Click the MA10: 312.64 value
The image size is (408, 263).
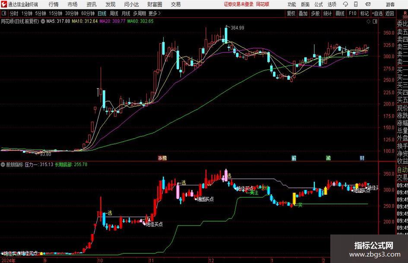tap(85, 21)
